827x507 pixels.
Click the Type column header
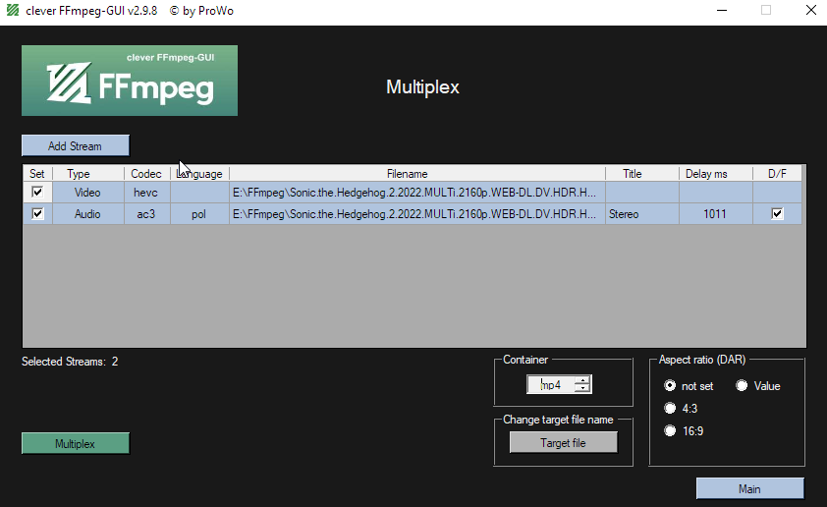(88, 174)
